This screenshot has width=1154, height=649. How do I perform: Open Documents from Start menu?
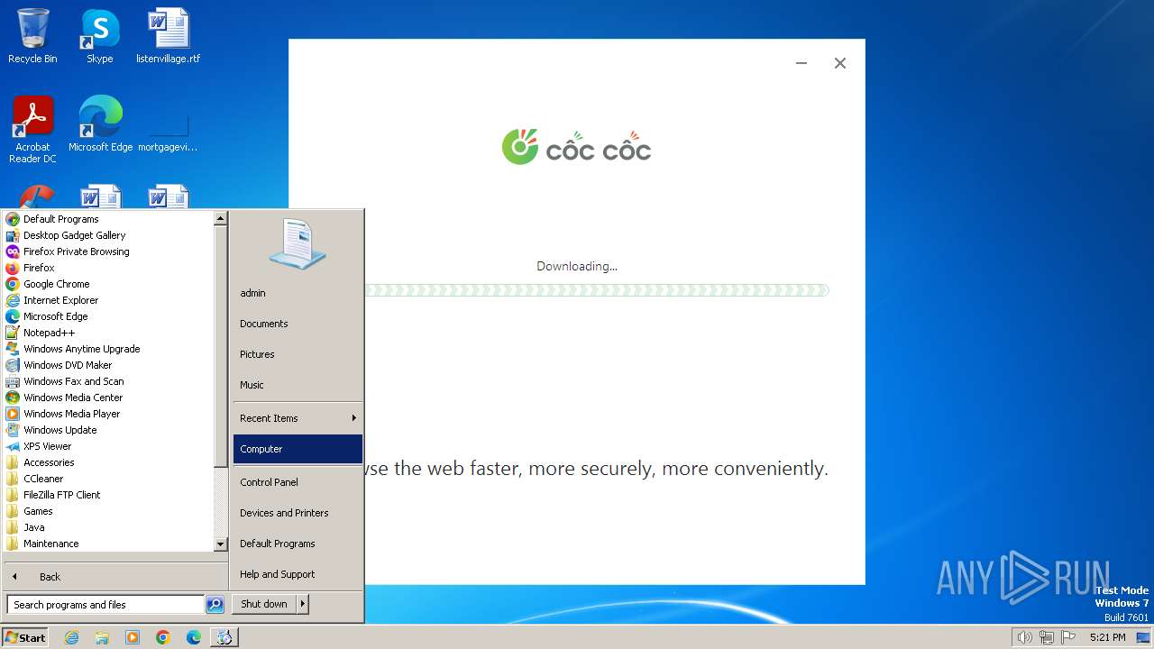tap(298, 324)
